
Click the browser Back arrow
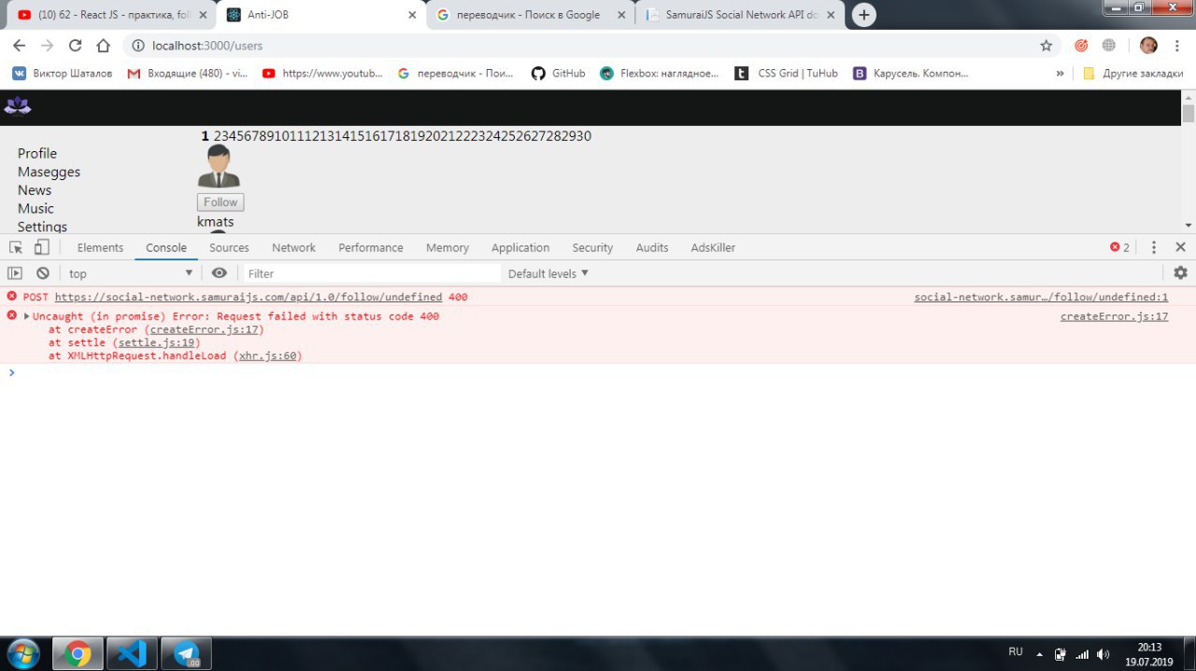pyautogui.click(x=19, y=46)
